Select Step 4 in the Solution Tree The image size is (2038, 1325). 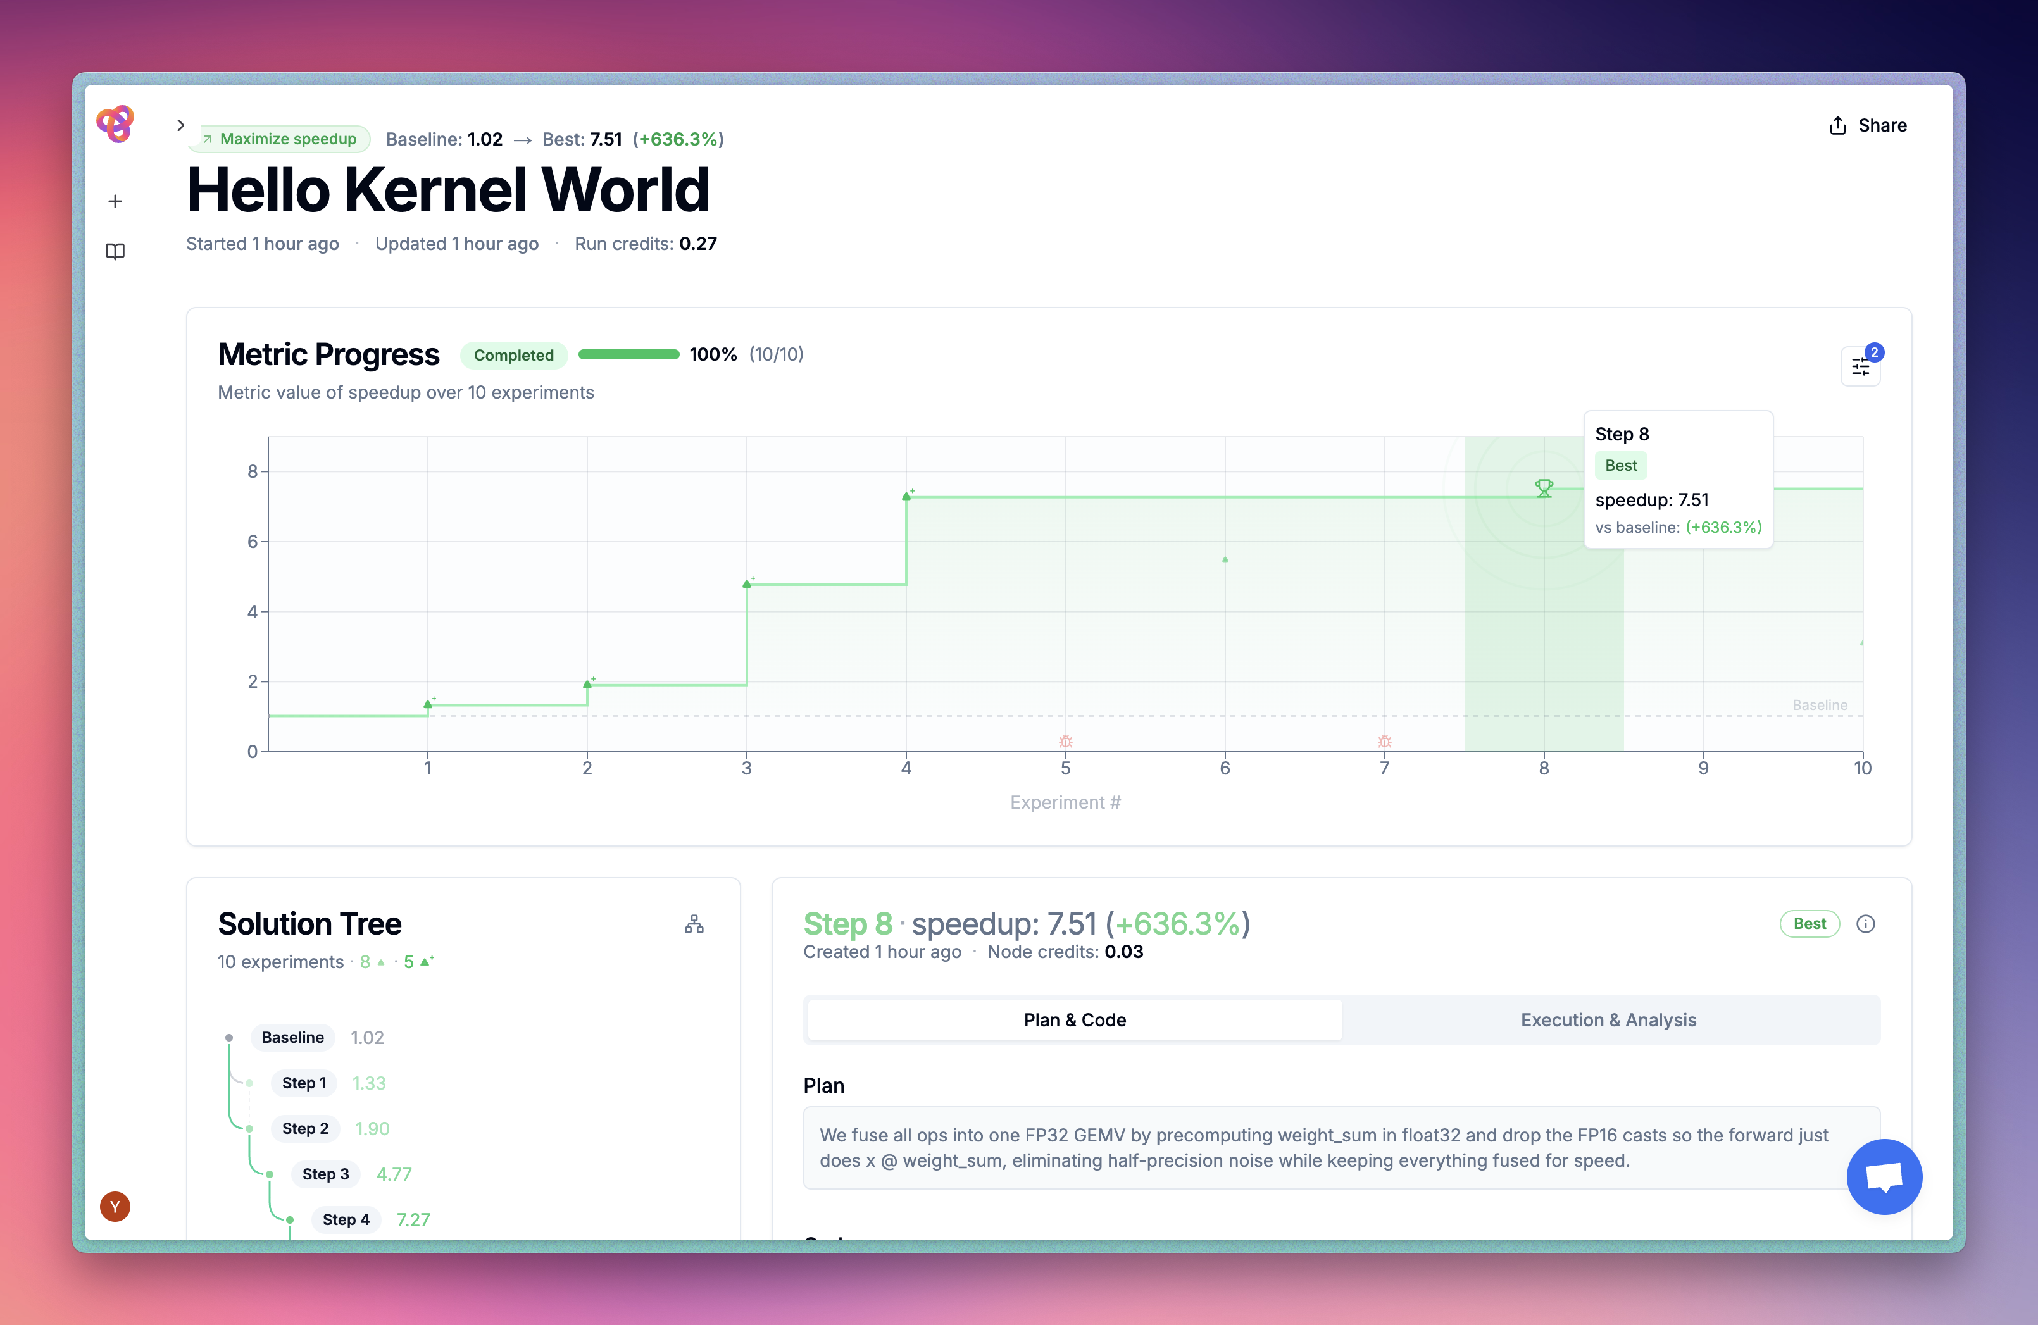(x=345, y=1219)
